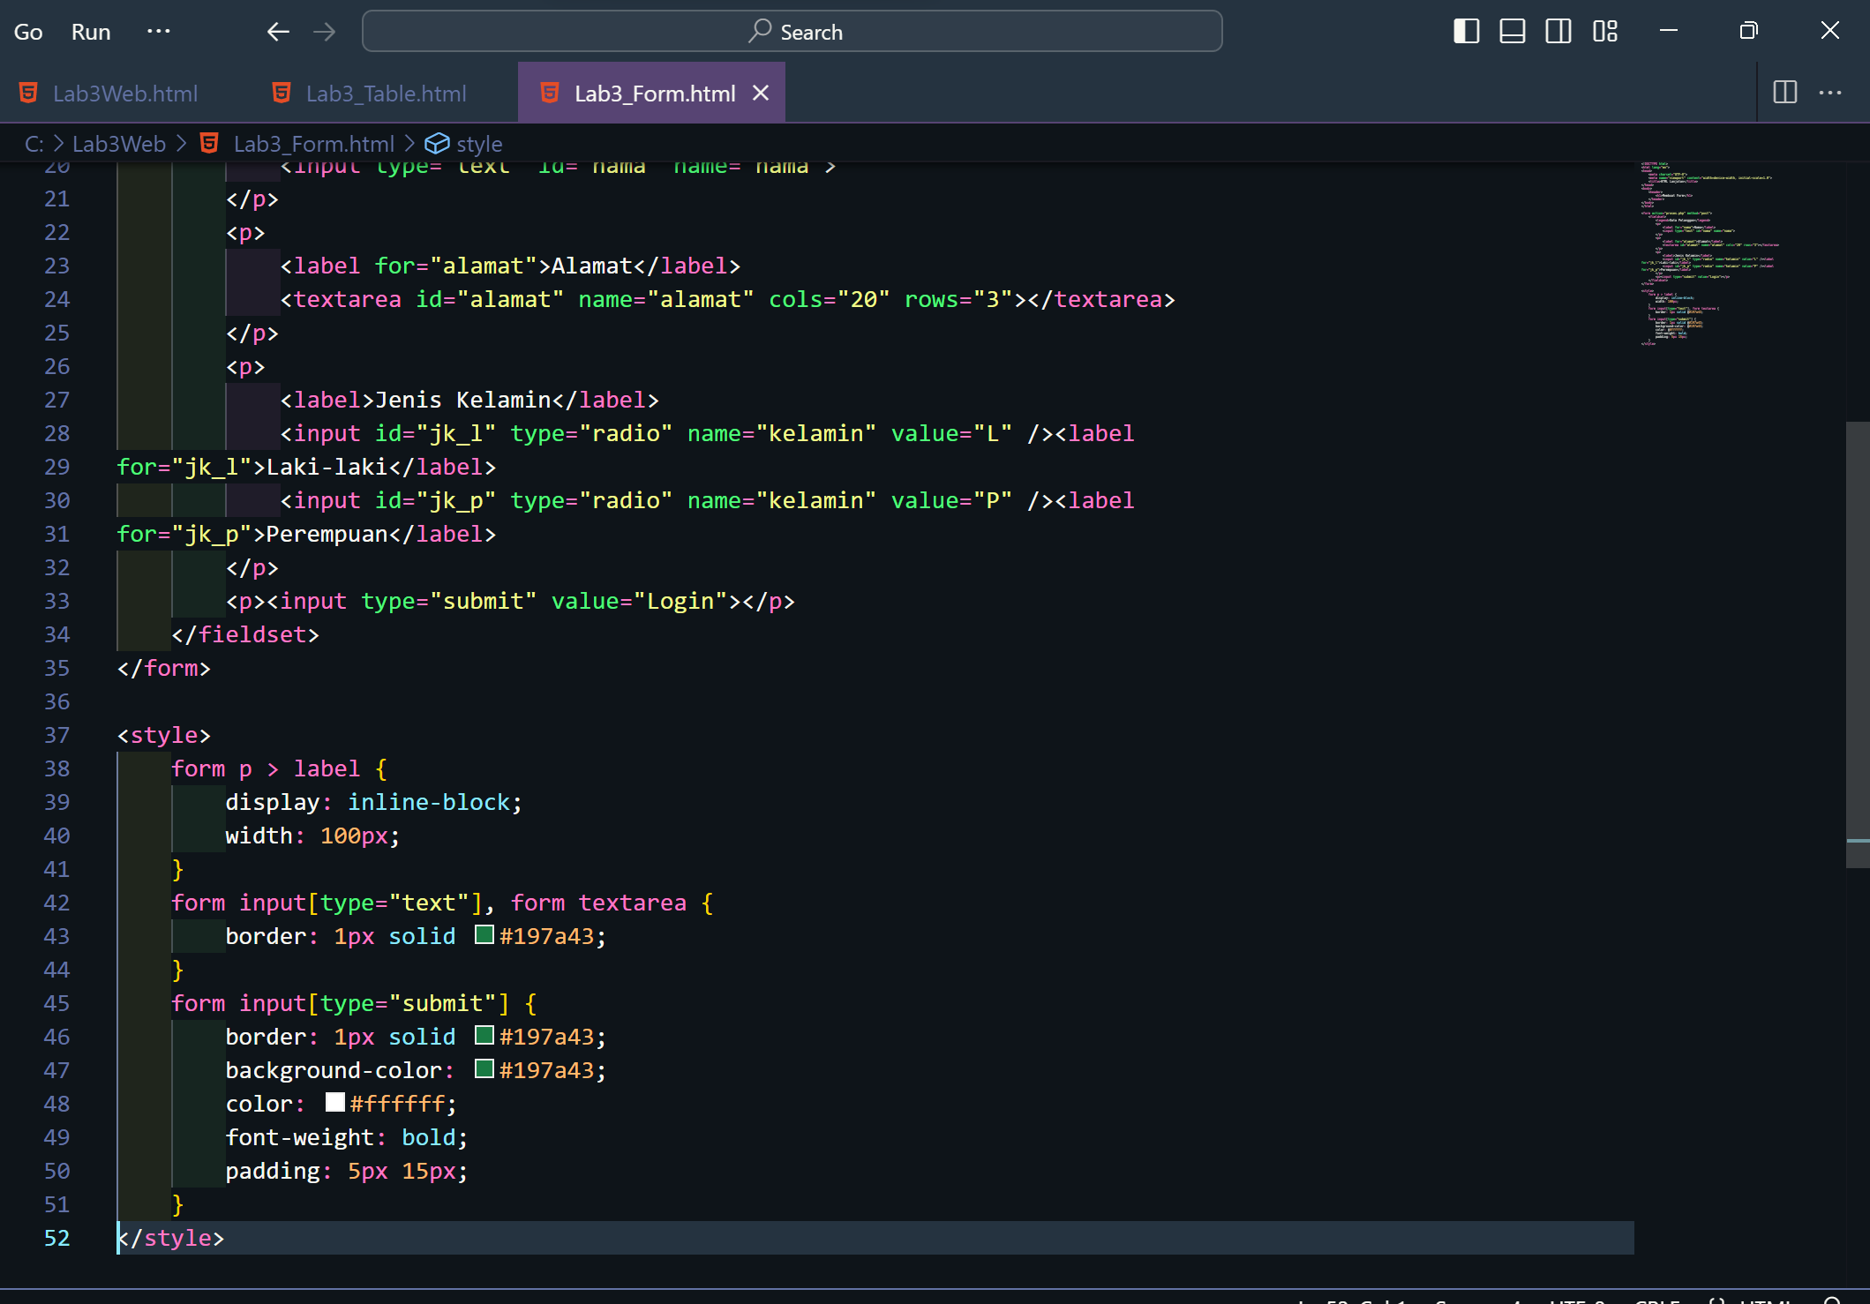Close the Lab3_Form.html tab
Image resolution: width=1870 pixels, height=1304 pixels.
(x=760, y=92)
